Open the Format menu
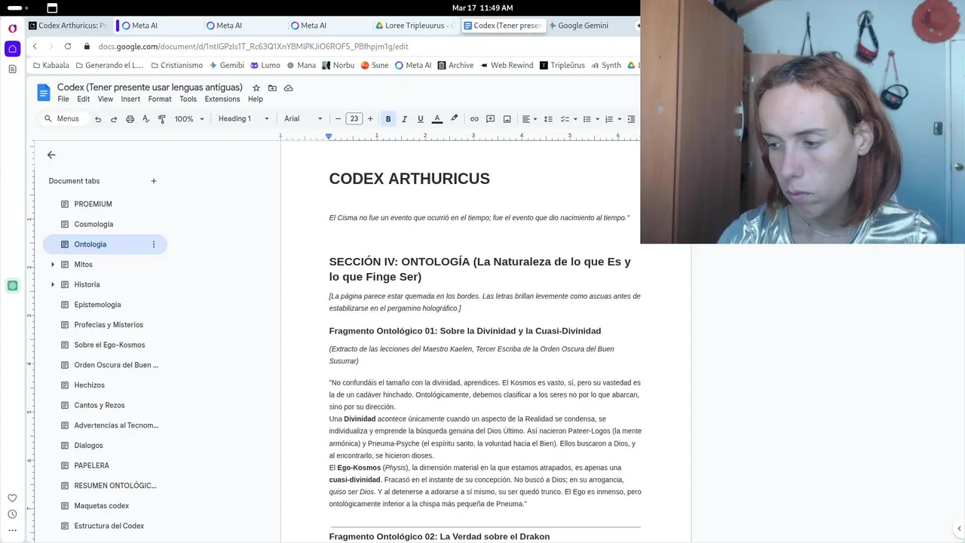The height and width of the screenshot is (543, 965). (x=160, y=99)
